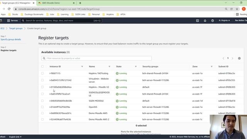Screen dimensions: 247x139
Task: Sort by Name column arrow
Action: [109, 66]
